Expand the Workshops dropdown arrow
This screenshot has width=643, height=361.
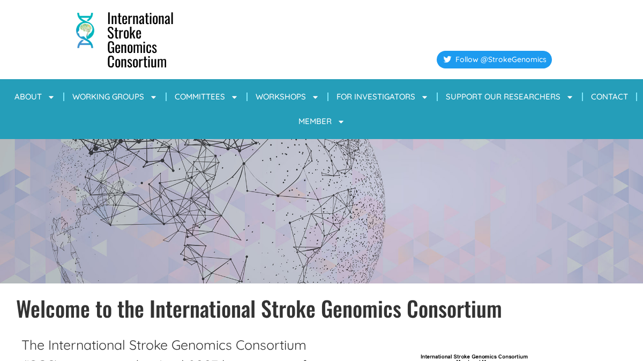315,97
